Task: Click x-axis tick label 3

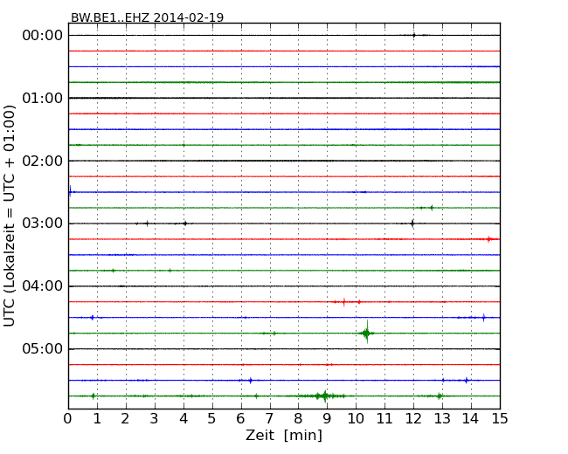Action: (x=155, y=419)
